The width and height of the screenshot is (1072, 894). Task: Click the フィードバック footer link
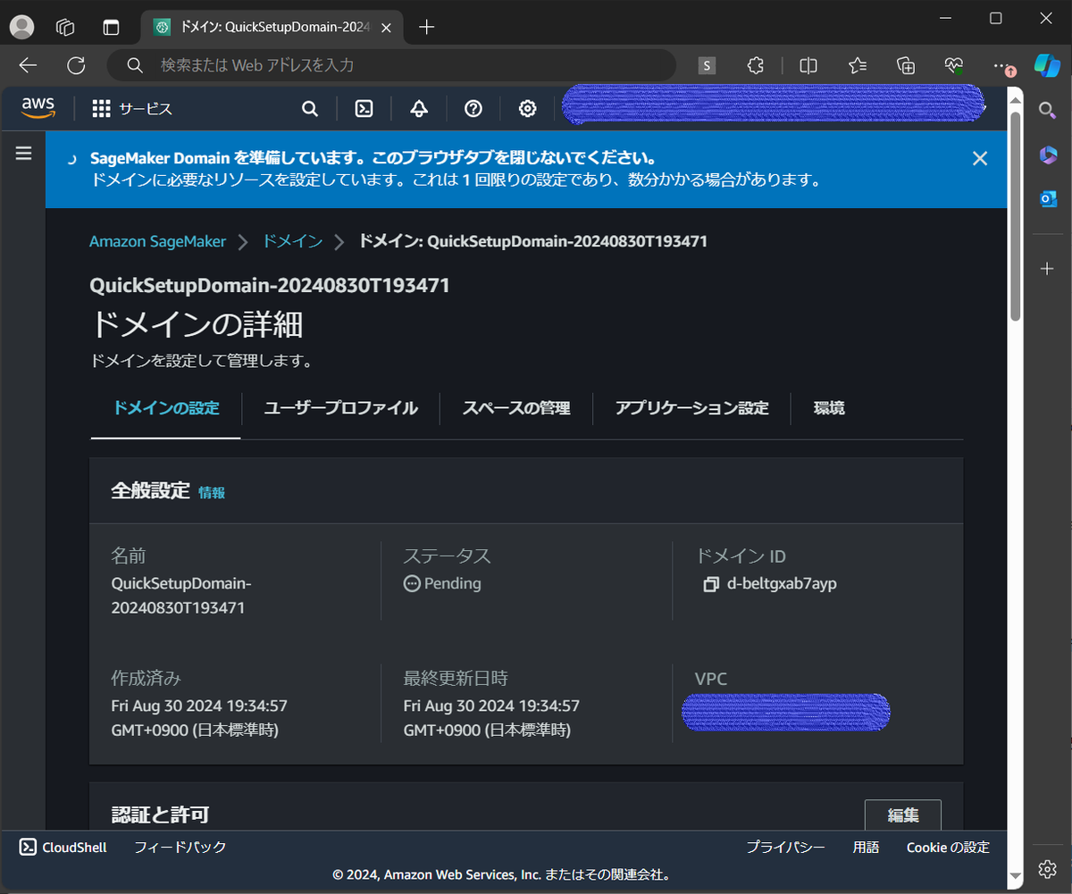[x=180, y=848]
